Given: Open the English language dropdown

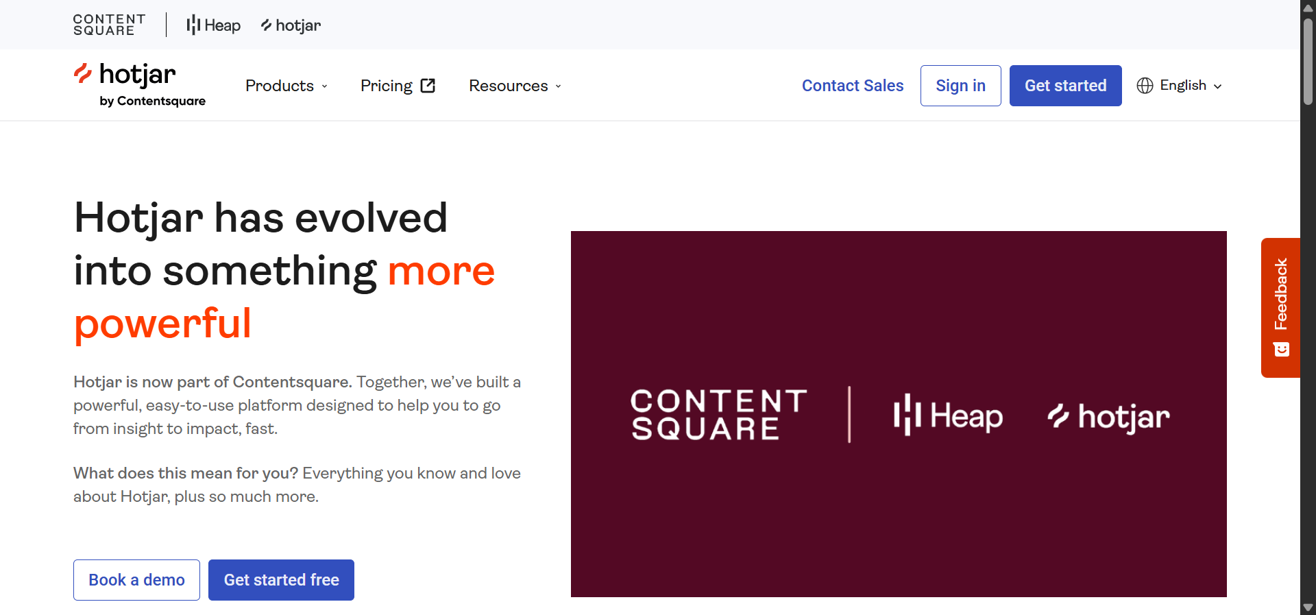Looking at the screenshot, I should (1180, 86).
